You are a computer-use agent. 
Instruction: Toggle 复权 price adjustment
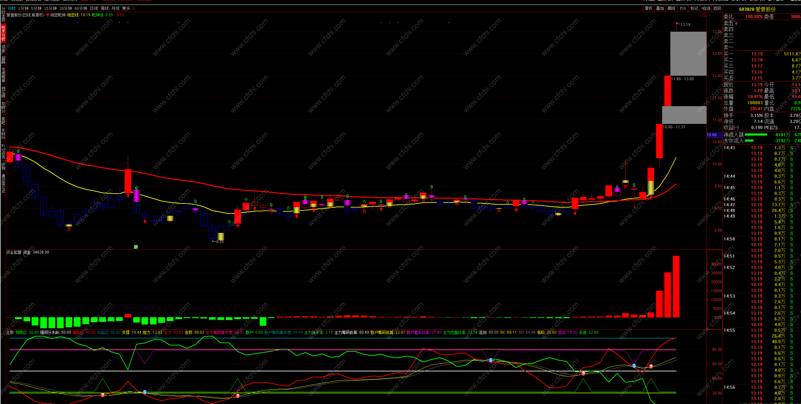[649, 9]
